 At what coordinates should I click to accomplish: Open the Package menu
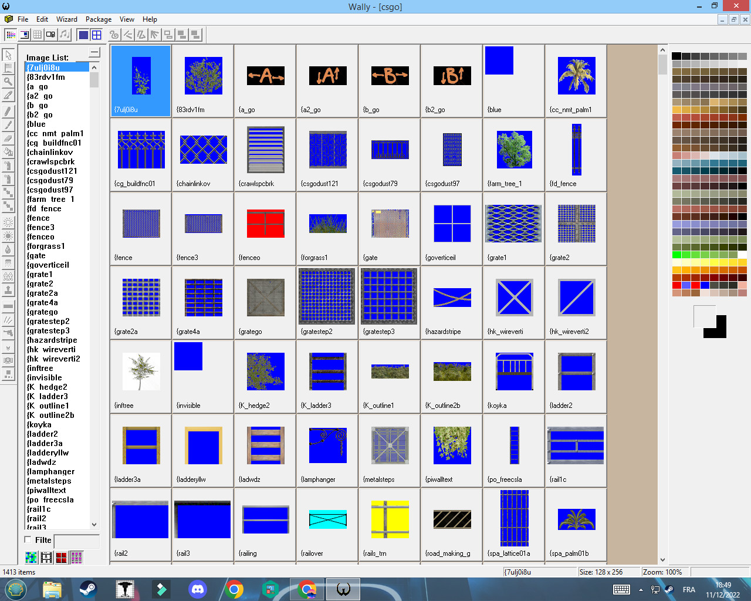[x=99, y=19]
